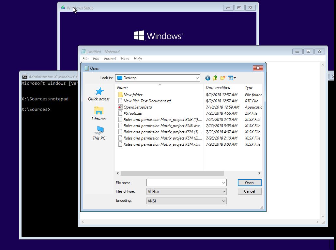Click the X:\Sources> prompt in Command Prompt
Viewport: 336px width, 250px height.
36,110
